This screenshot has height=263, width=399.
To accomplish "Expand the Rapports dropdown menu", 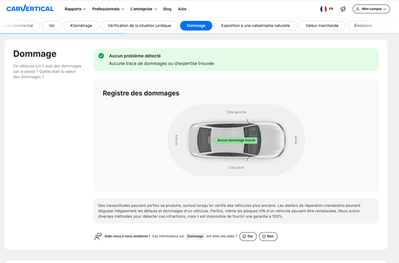I will point(75,9).
